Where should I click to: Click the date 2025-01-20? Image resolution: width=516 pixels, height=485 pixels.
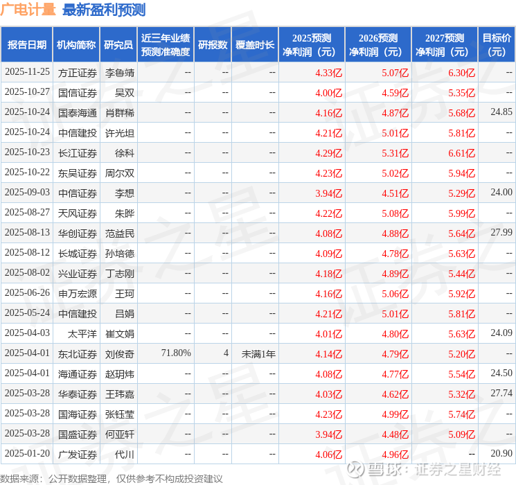(27, 453)
